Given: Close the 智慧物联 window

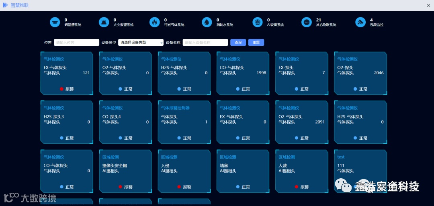Looking at the screenshot, I should click(x=428, y=5).
